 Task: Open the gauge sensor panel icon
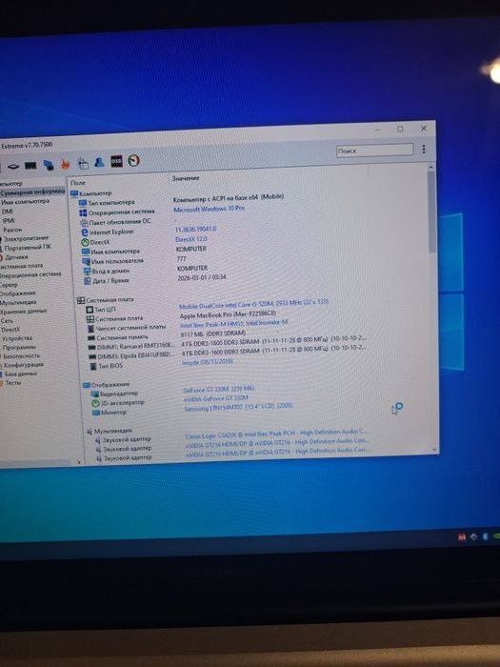[x=133, y=160]
